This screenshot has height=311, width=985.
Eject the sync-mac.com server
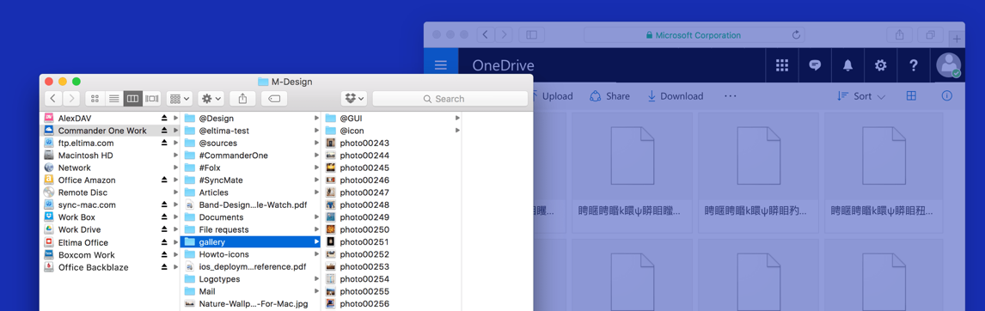pyautogui.click(x=164, y=204)
